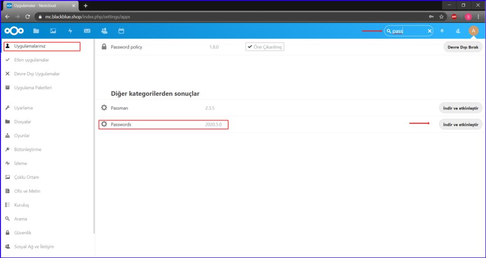
Task: Open the Mail envelope icon in header
Action: (x=87, y=31)
